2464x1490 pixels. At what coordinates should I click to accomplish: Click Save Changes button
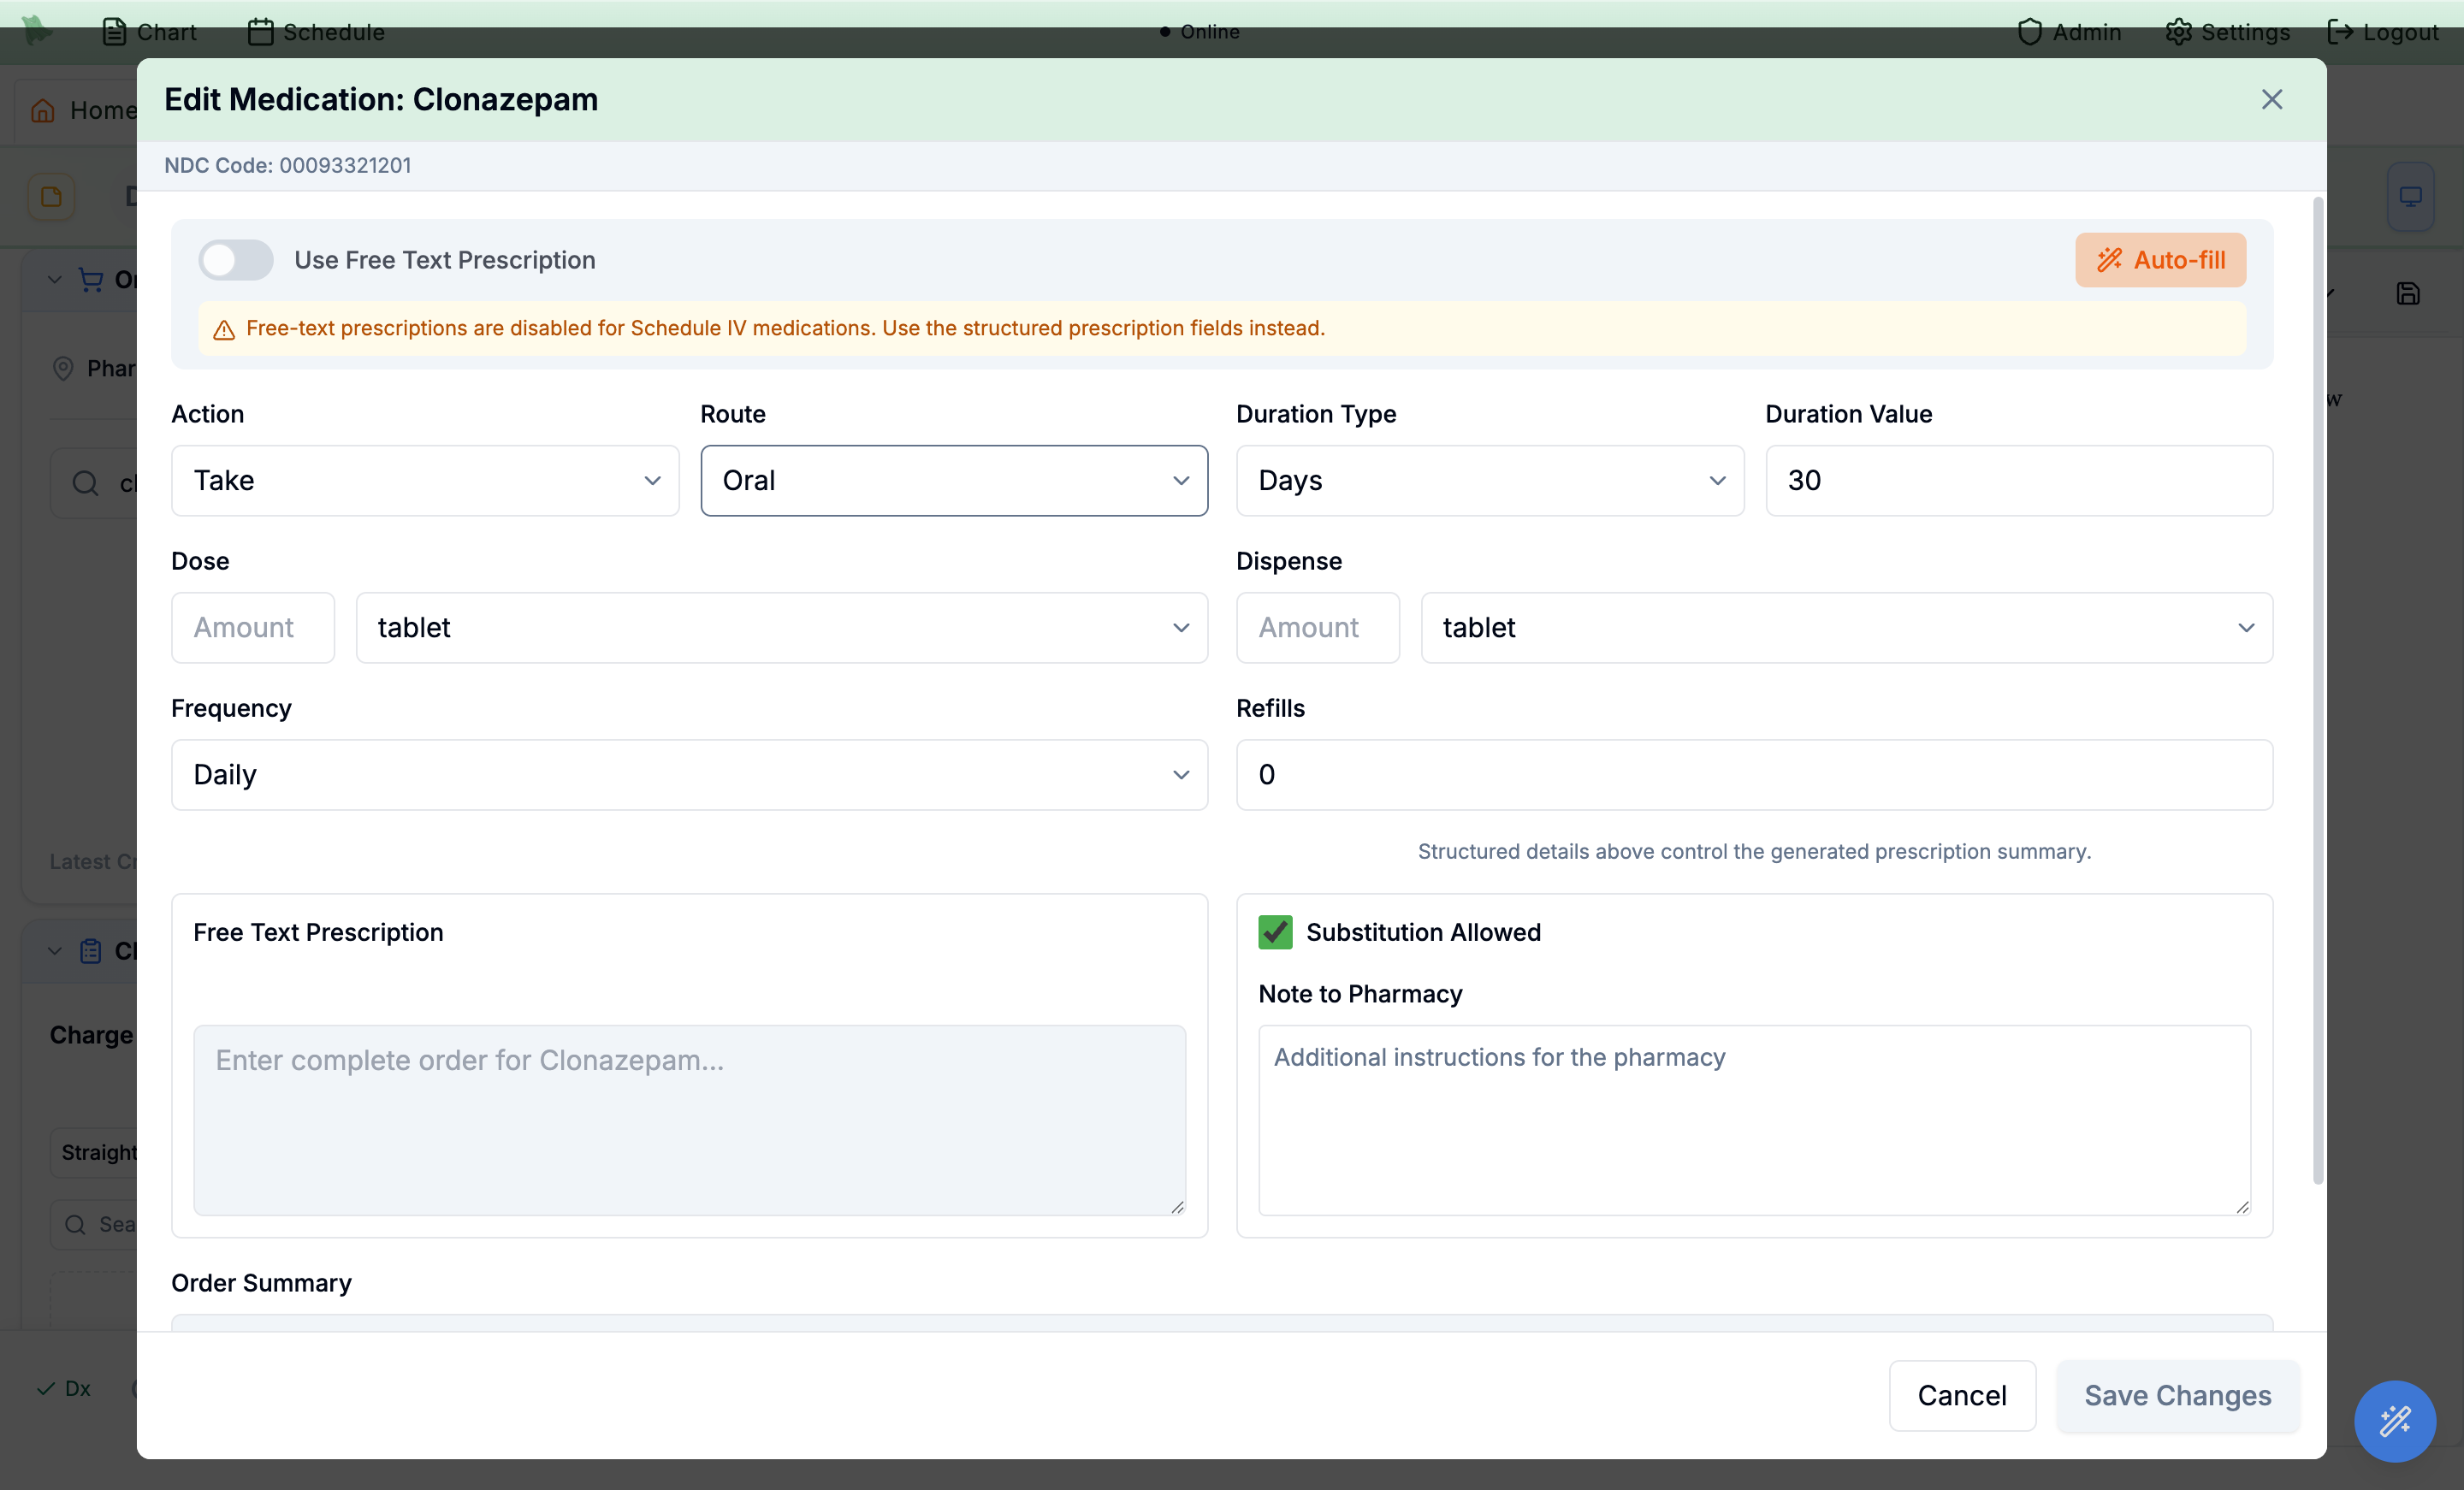(2178, 1395)
